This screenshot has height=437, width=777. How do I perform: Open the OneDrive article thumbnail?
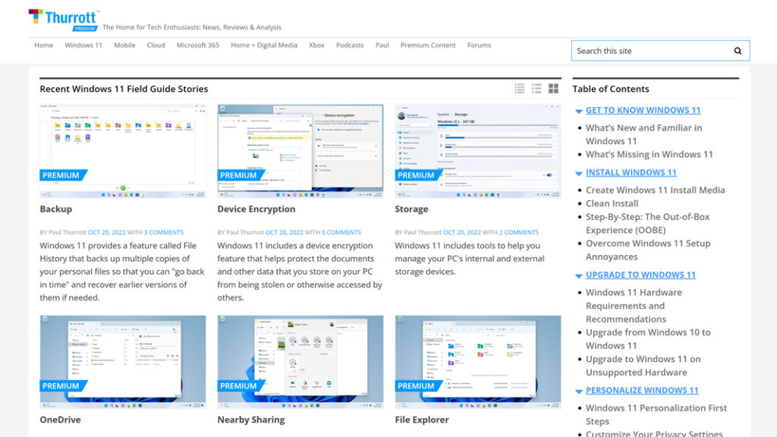click(123, 362)
